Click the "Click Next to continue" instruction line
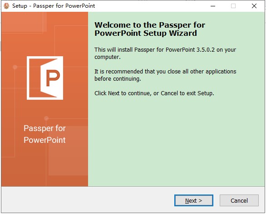266x214 pixels. 154,93
